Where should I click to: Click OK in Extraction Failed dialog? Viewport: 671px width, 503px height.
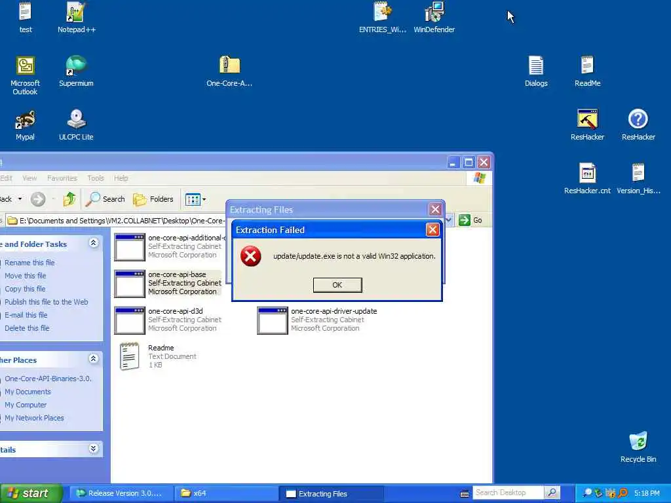coord(337,285)
